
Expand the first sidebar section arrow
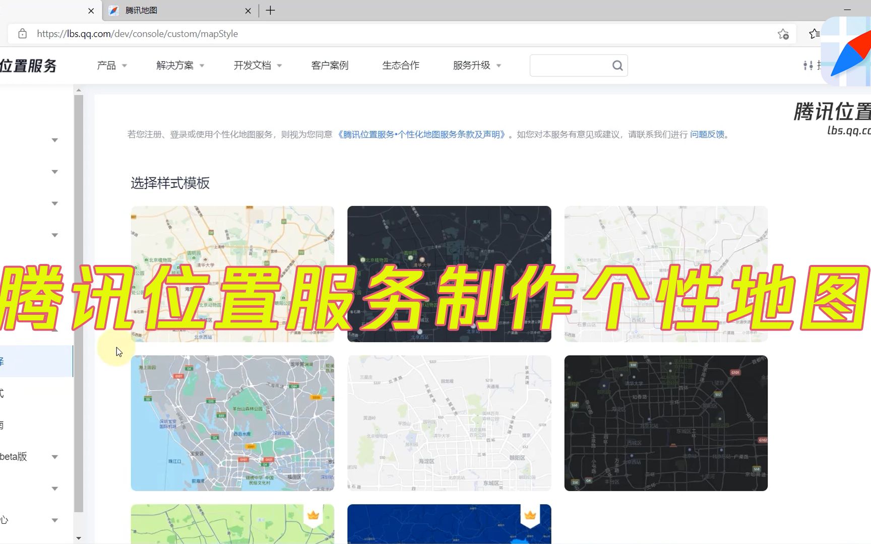55,140
